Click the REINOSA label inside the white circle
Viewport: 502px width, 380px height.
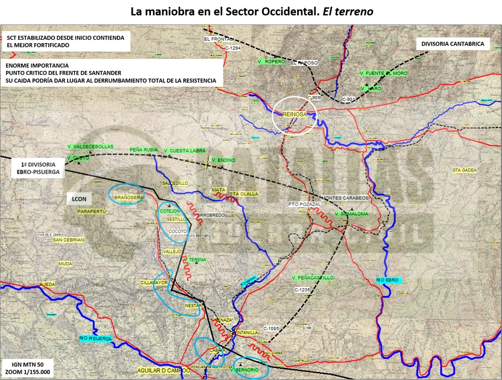(294, 114)
